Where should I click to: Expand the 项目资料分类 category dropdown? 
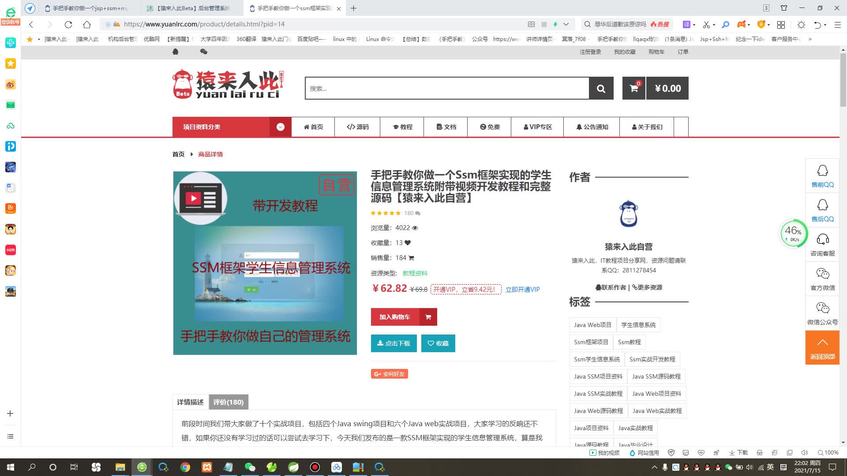pos(280,127)
